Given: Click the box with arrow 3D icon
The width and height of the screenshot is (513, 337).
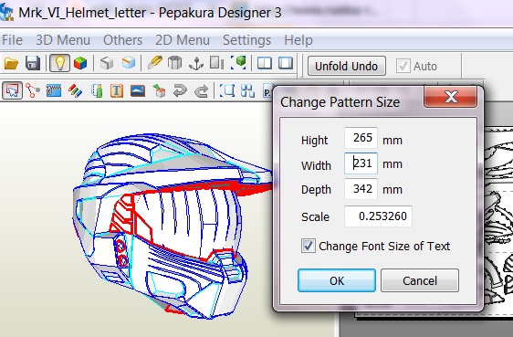Looking at the screenshot, I should point(159,90).
